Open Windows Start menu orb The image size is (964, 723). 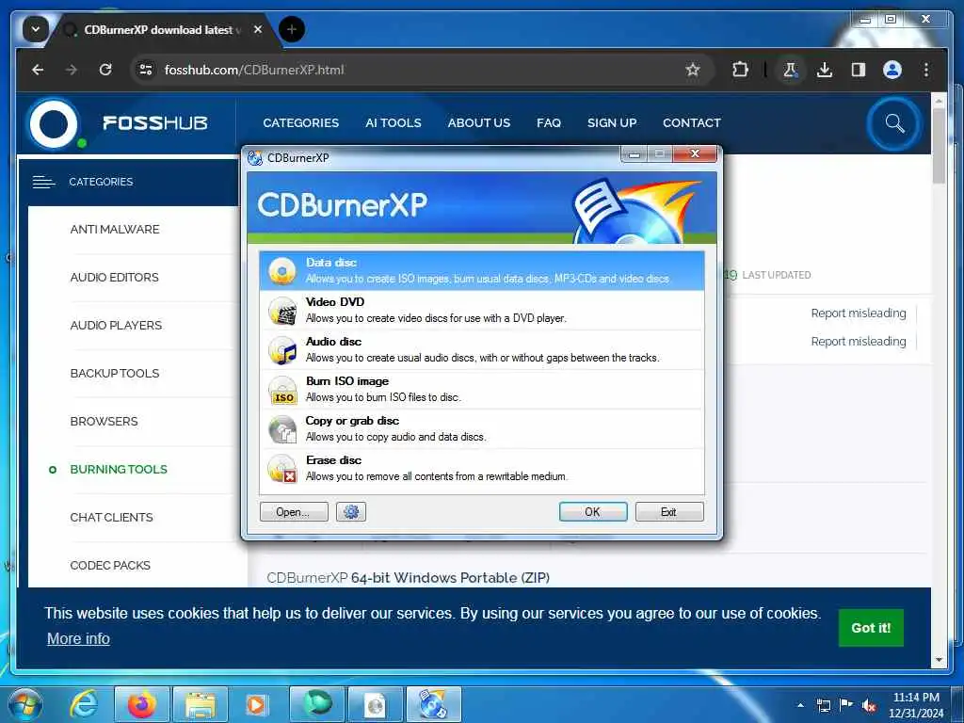pyautogui.click(x=25, y=704)
